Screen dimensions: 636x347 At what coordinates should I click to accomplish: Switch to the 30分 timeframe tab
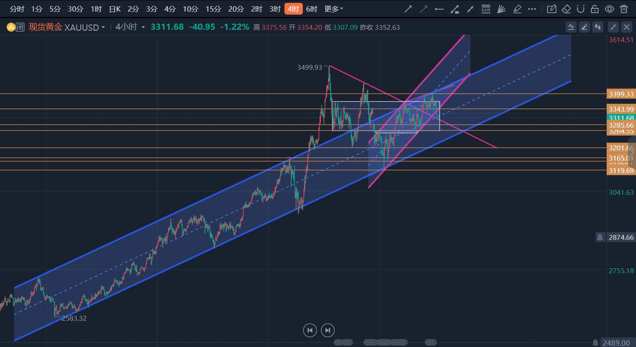[75, 9]
